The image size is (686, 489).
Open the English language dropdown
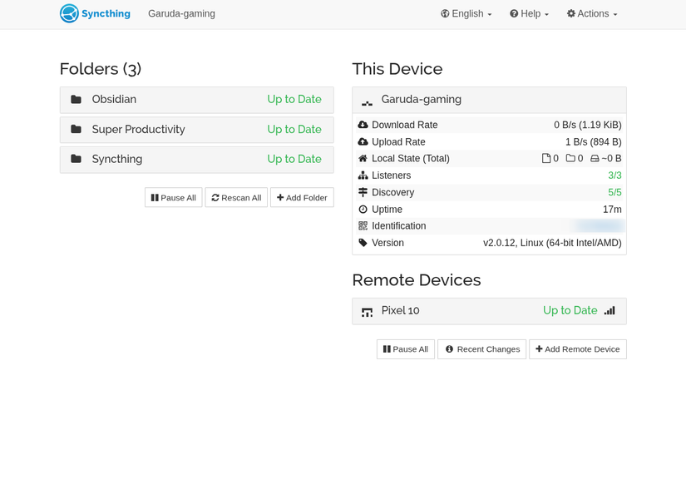click(466, 13)
